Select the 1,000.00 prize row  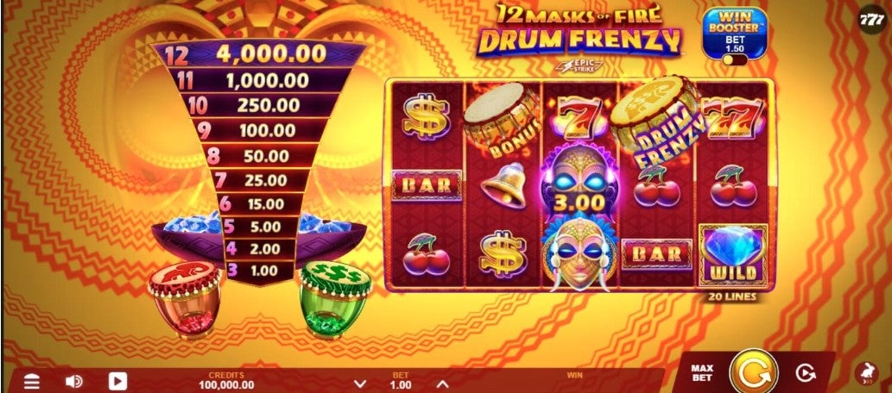point(259,80)
